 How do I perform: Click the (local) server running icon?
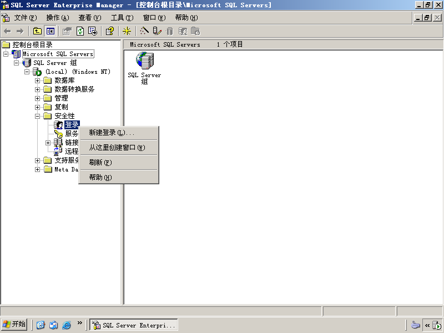37,72
